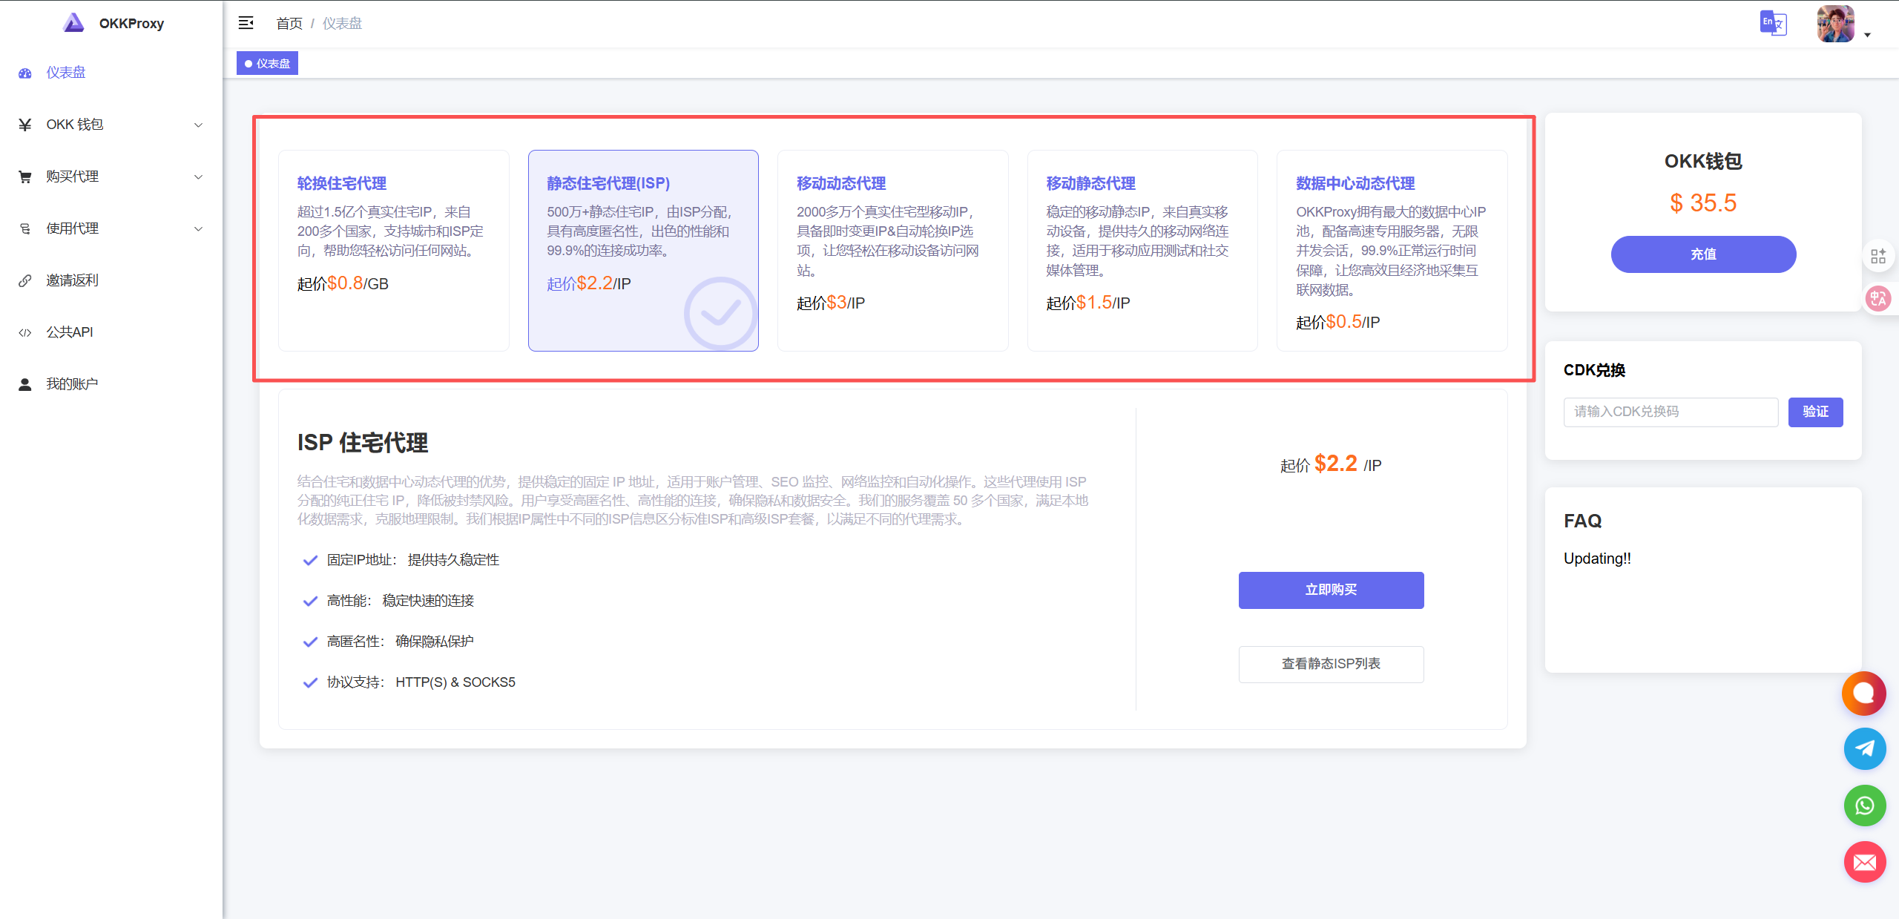Open the WhatsApp chat button
The height and width of the screenshot is (919, 1899).
(1864, 806)
